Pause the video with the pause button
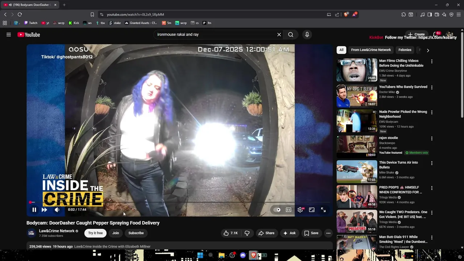The width and height of the screenshot is (464, 261). 34,210
